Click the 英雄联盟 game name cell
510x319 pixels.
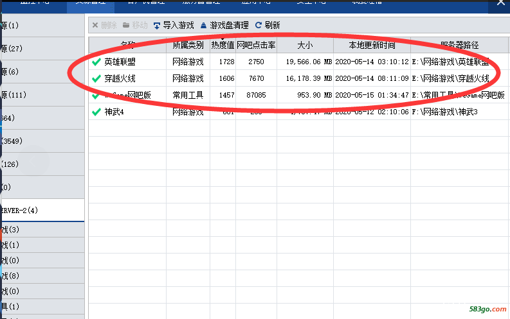coord(120,62)
